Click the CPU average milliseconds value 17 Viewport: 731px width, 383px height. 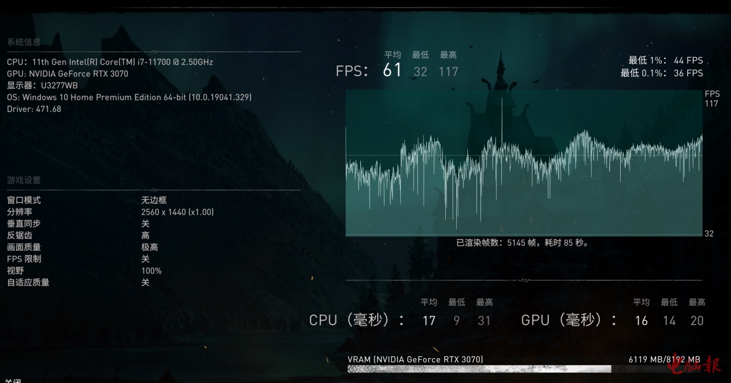tap(428, 321)
